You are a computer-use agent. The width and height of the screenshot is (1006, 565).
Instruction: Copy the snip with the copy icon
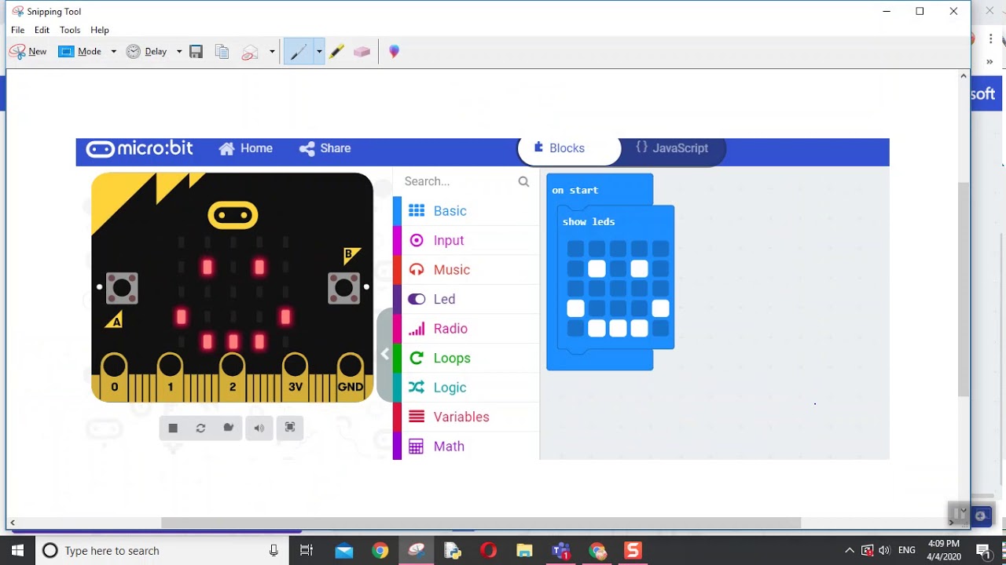[222, 52]
